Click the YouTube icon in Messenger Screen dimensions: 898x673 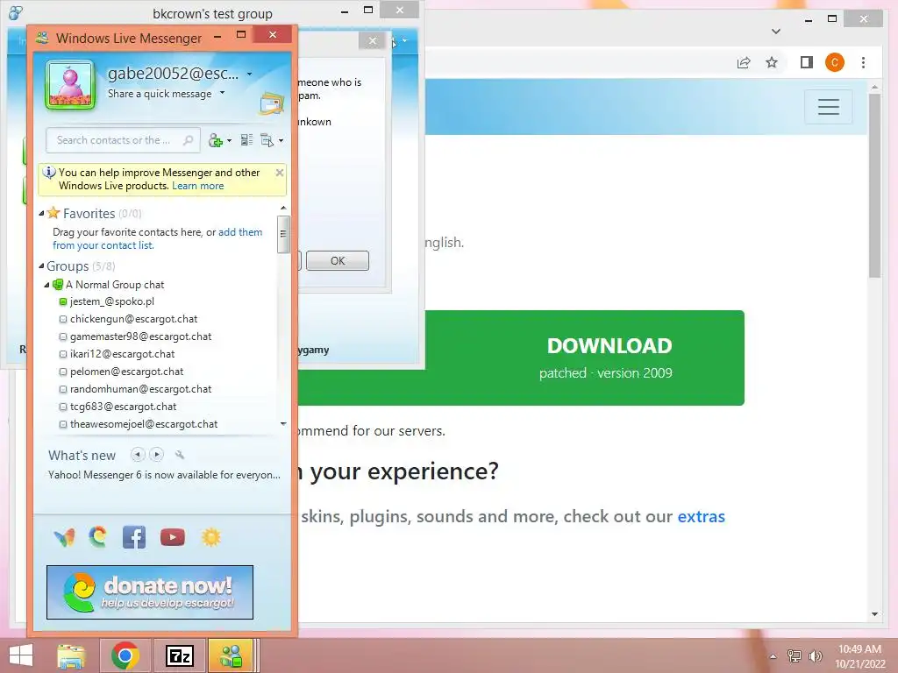coord(173,537)
